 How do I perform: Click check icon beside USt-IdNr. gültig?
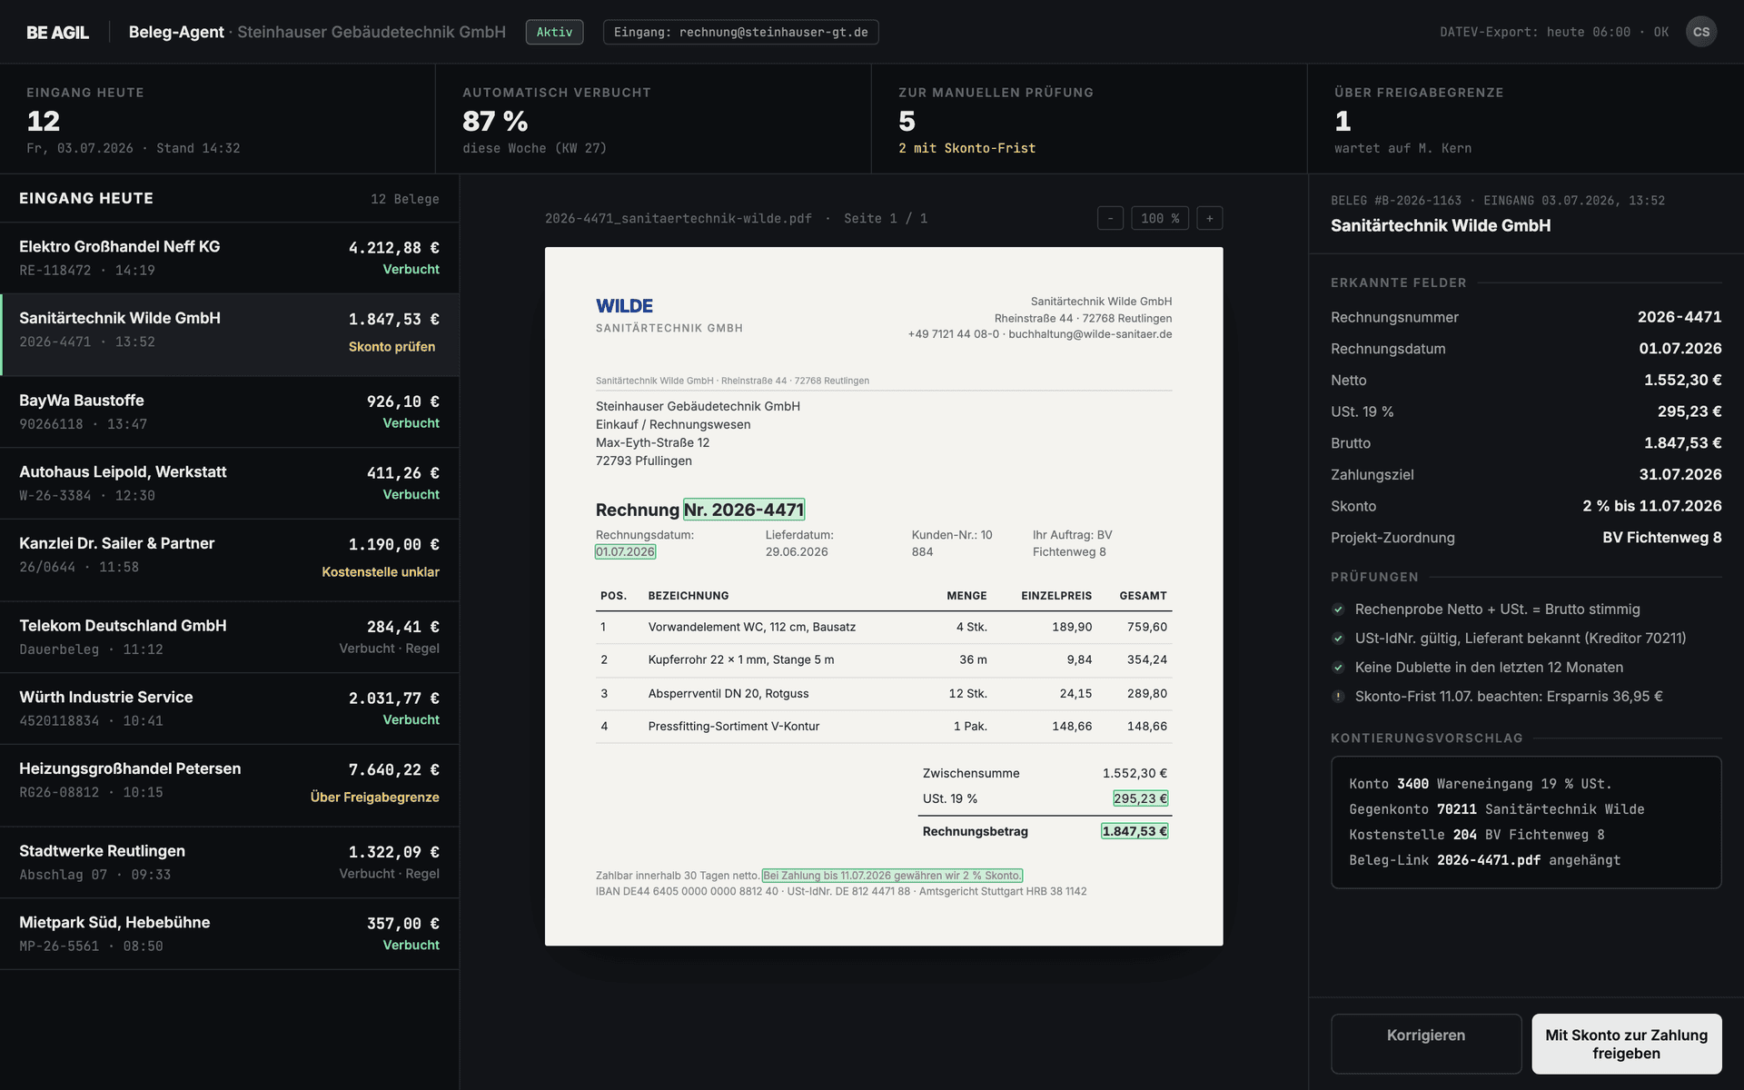click(x=1338, y=639)
